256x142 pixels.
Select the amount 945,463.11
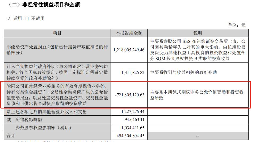(135, 120)
